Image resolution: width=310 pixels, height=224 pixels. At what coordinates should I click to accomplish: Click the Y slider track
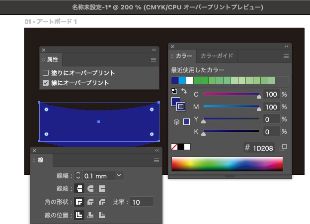coord(231,119)
